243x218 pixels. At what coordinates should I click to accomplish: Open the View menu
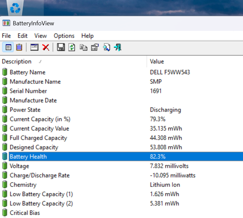pos(40,36)
